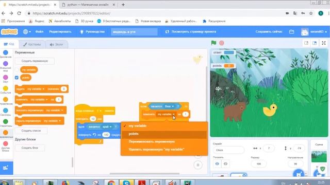Bookmark this page with star icon

coord(311,13)
